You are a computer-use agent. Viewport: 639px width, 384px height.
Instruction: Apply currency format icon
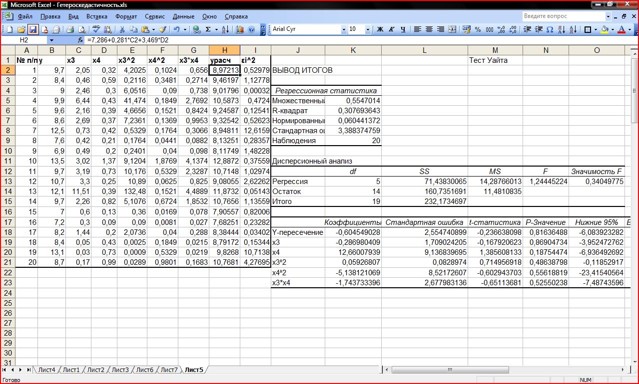click(x=467, y=29)
